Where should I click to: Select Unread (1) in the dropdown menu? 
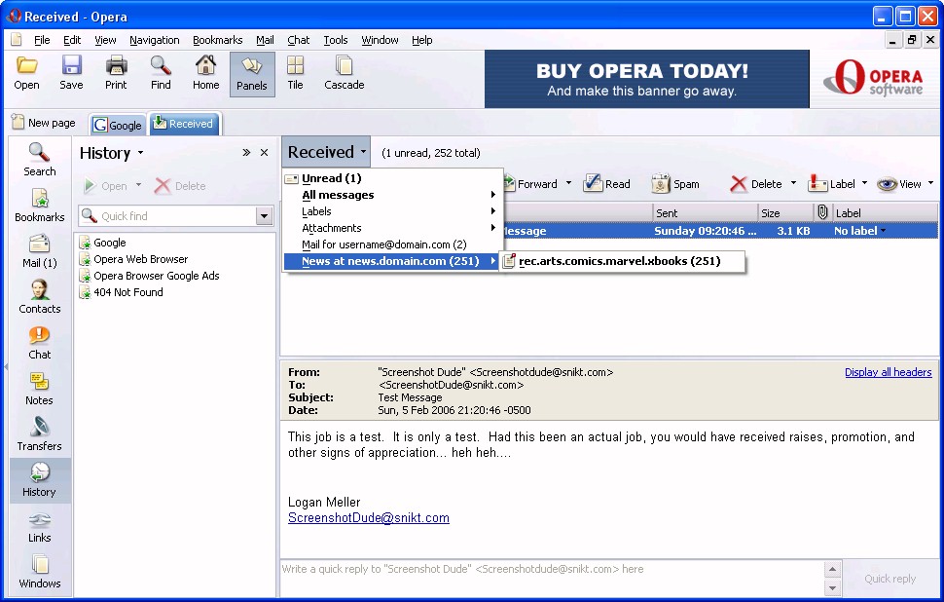pyautogui.click(x=392, y=178)
